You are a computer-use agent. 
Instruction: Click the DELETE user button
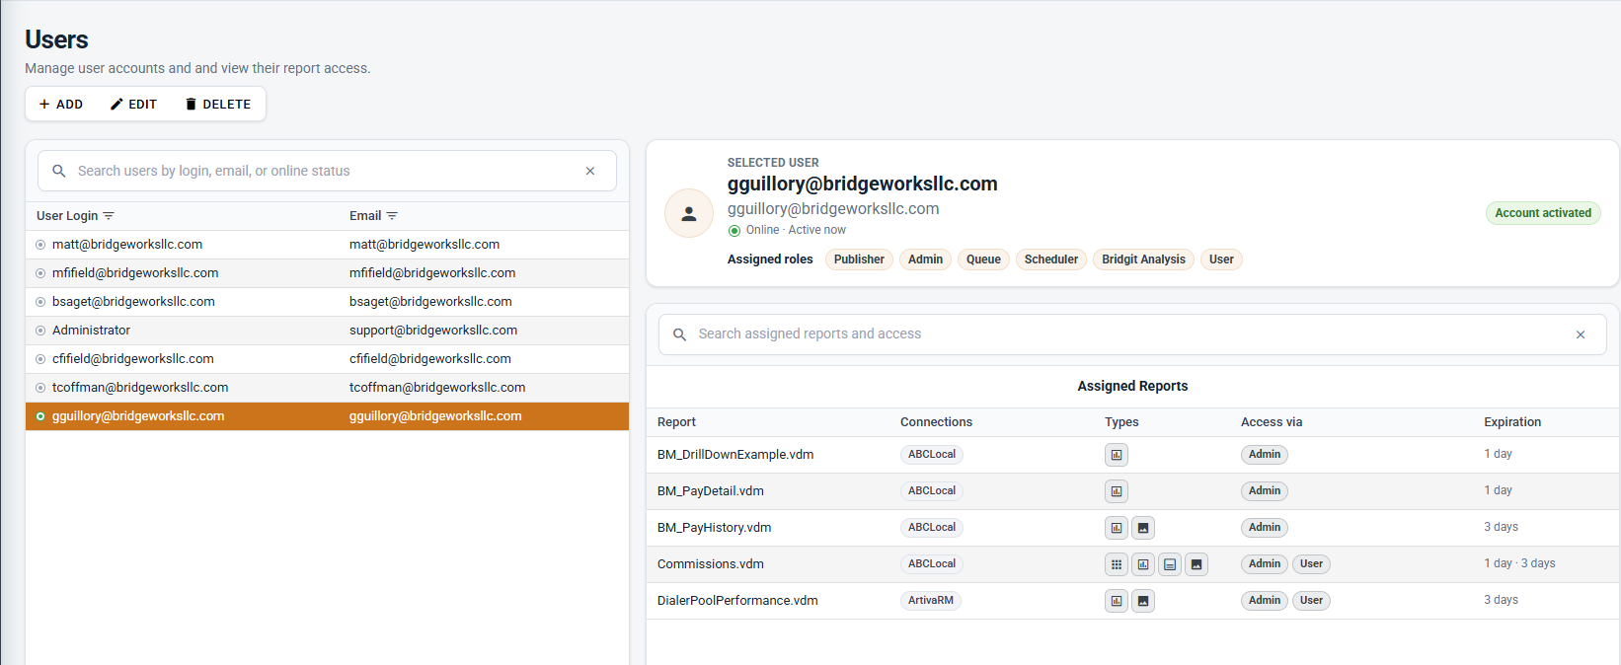[x=218, y=105]
